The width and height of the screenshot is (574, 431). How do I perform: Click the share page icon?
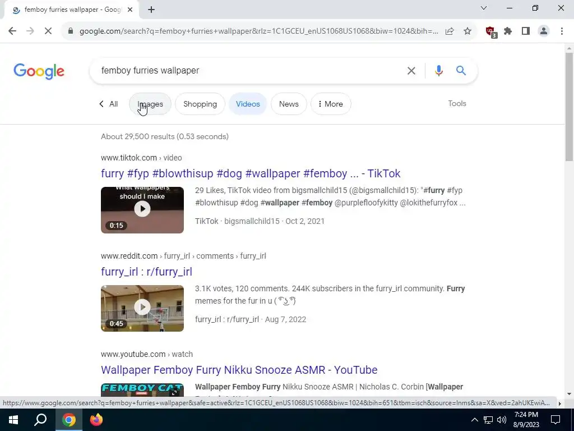450,31
